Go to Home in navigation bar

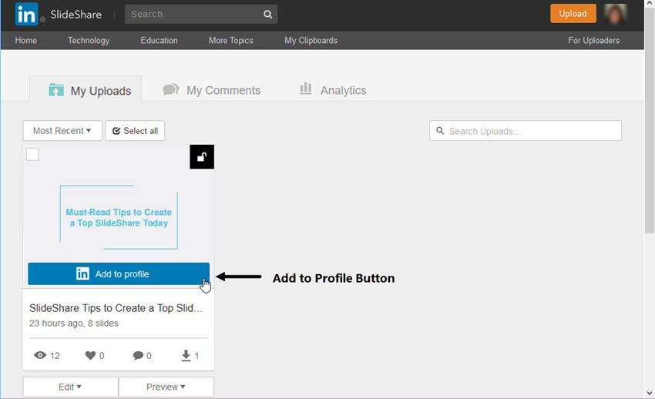point(26,41)
